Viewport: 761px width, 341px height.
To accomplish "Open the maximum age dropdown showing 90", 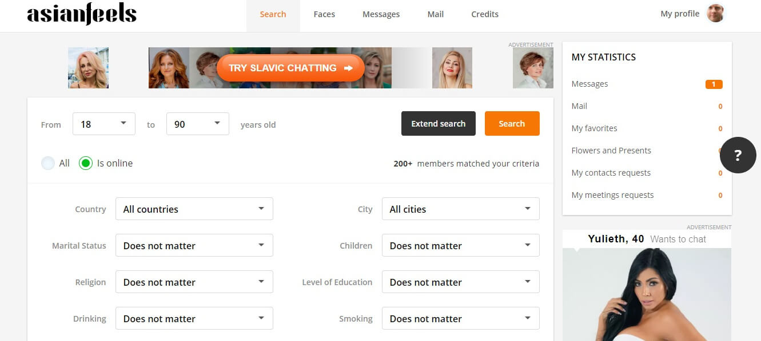I will [198, 124].
